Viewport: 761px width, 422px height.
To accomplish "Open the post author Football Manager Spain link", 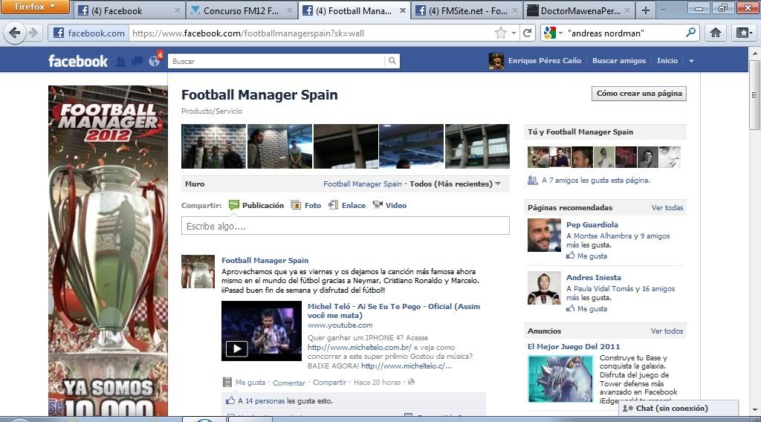I will pyautogui.click(x=265, y=261).
